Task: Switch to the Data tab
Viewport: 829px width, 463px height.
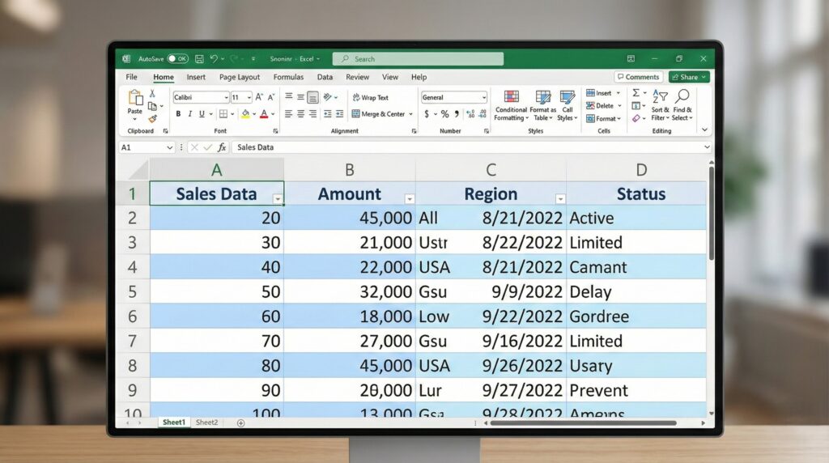Action: pyautogui.click(x=325, y=77)
